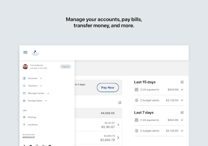Click the Locations pin icon

(24, 125)
